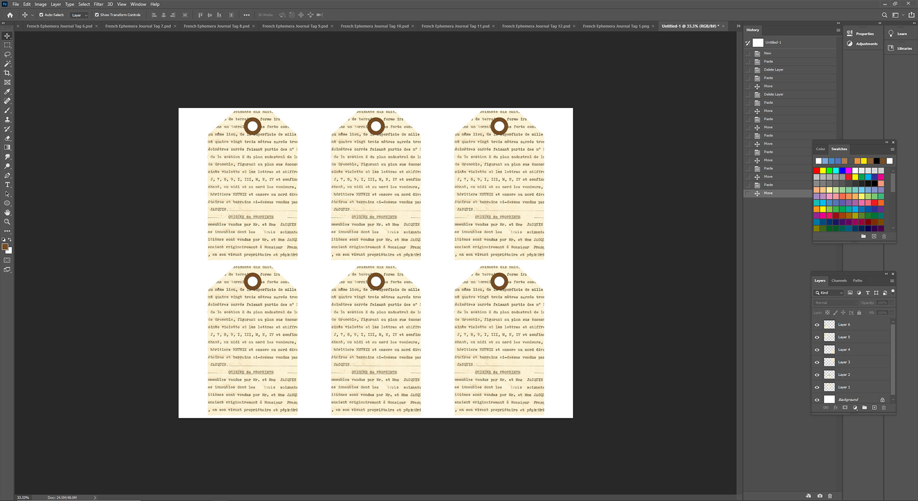Open the Image menu

[x=40, y=4]
